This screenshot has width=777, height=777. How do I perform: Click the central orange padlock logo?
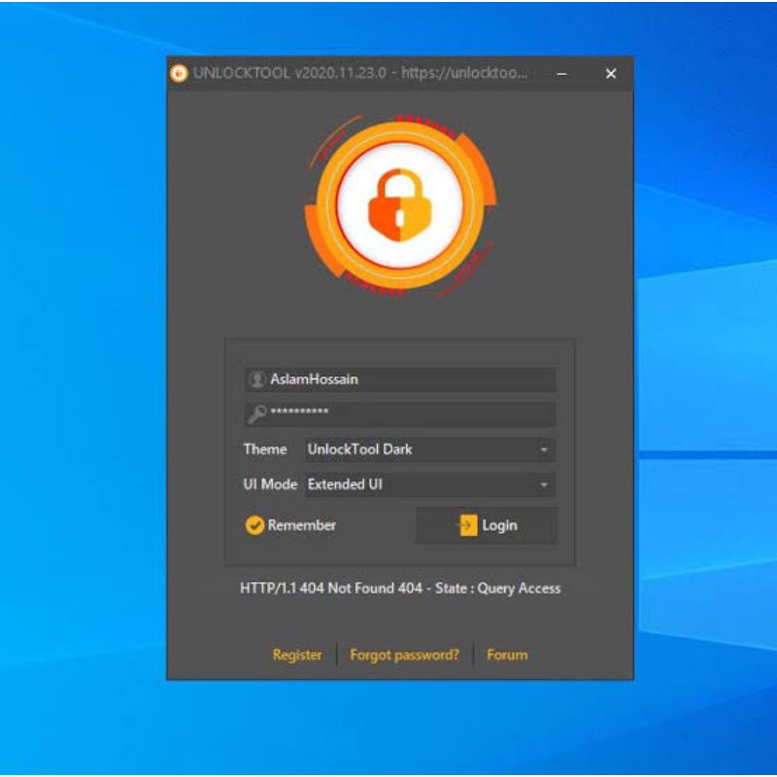coord(398,206)
